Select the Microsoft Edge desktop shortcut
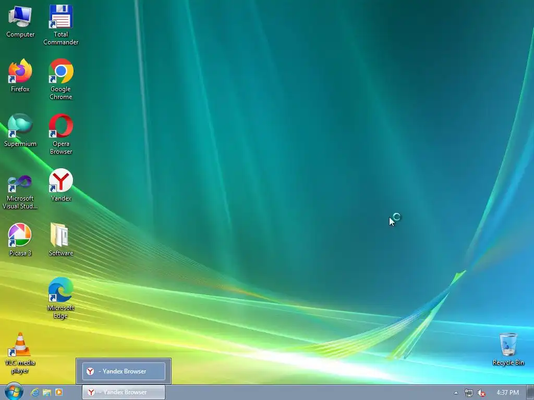This screenshot has width=534, height=400. pos(60,298)
